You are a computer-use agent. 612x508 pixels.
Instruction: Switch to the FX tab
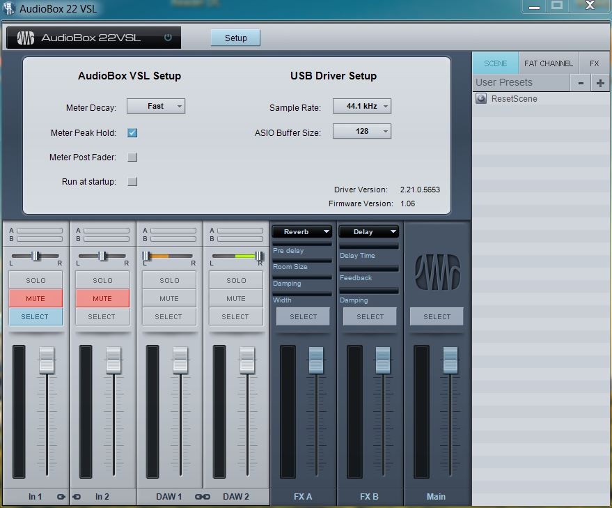coord(594,63)
